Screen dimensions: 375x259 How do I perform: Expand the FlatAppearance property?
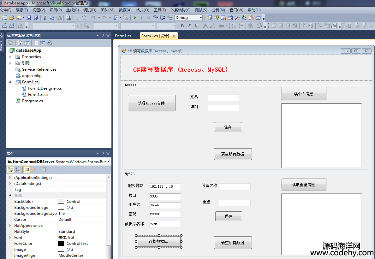click(10, 225)
